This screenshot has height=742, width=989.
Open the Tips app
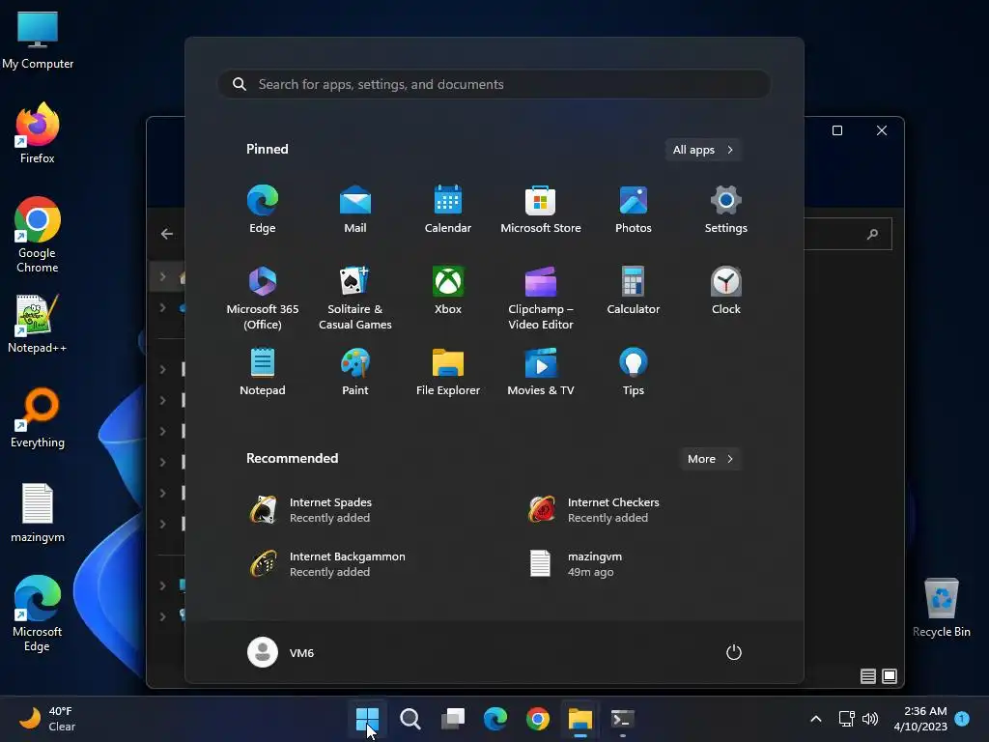(x=634, y=372)
